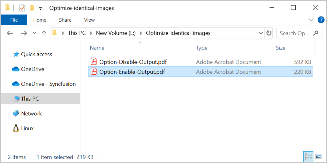
Task: Click the Properties quick access icon
Action: click(22, 8)
